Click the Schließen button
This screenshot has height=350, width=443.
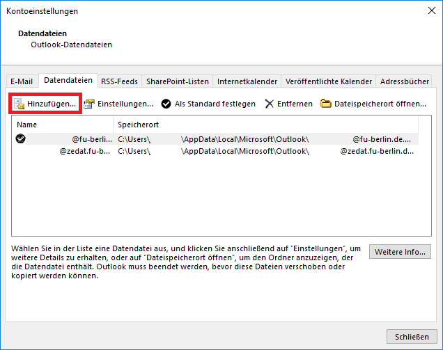[x=412, y=337]
